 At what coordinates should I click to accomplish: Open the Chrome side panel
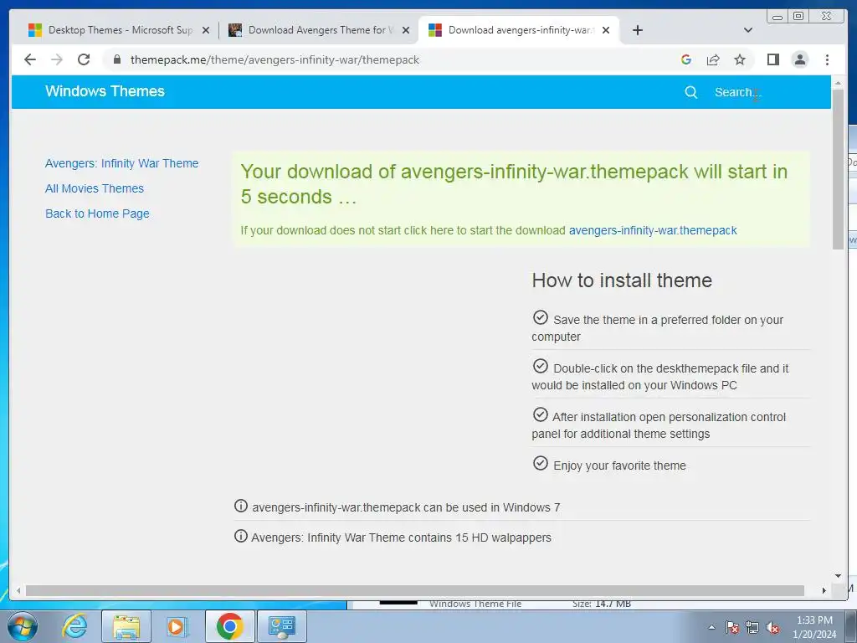(772, 59)
